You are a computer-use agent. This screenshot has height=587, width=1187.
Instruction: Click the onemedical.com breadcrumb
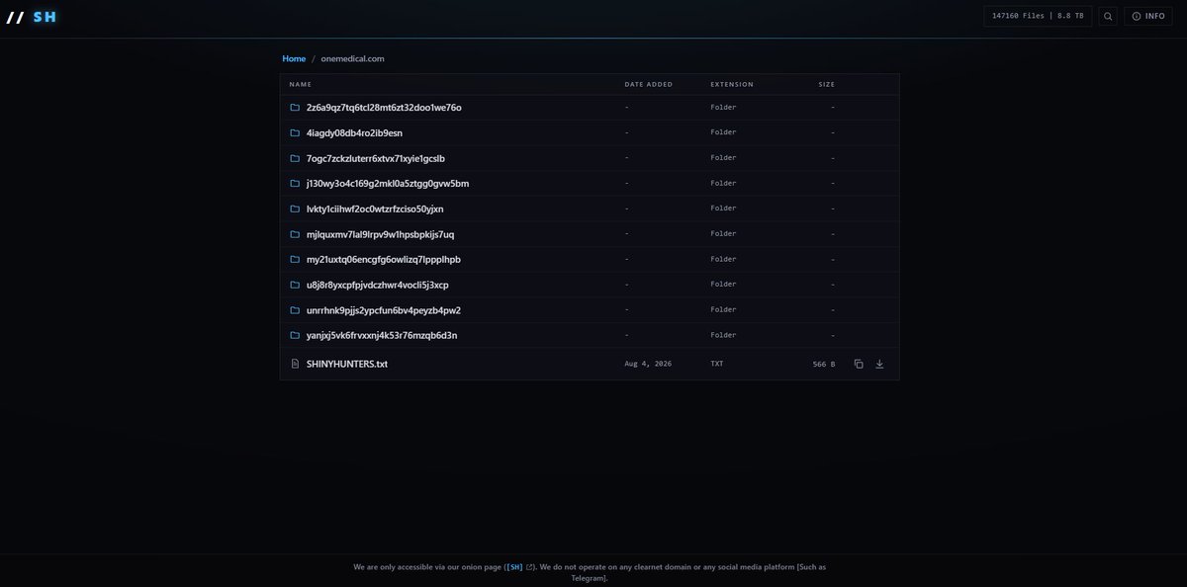tap(352, 58)
